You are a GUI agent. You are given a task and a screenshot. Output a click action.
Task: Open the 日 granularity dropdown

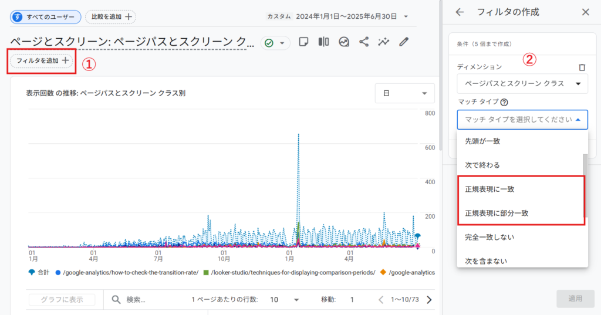(404, 93)
